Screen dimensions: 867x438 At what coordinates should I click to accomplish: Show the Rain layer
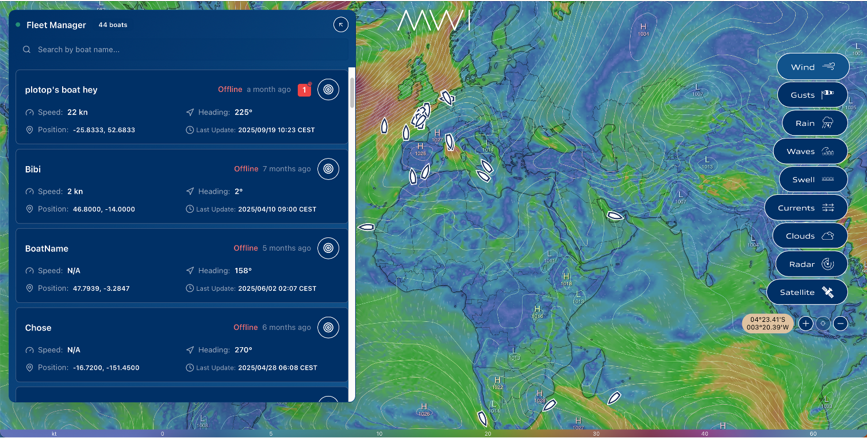[x=814, y=123]
